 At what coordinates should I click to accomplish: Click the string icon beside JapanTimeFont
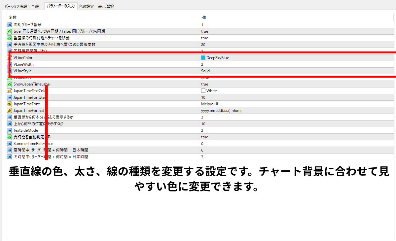pyautogui.click(x=9, y=104)
